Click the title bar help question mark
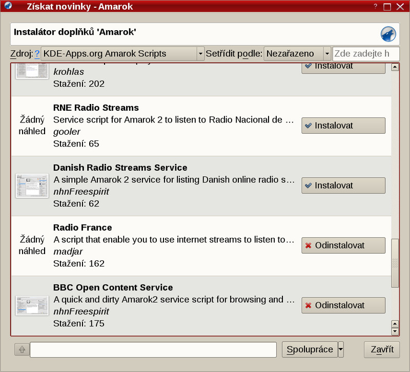This screenshot has height=372, width=410. point(376,6)
